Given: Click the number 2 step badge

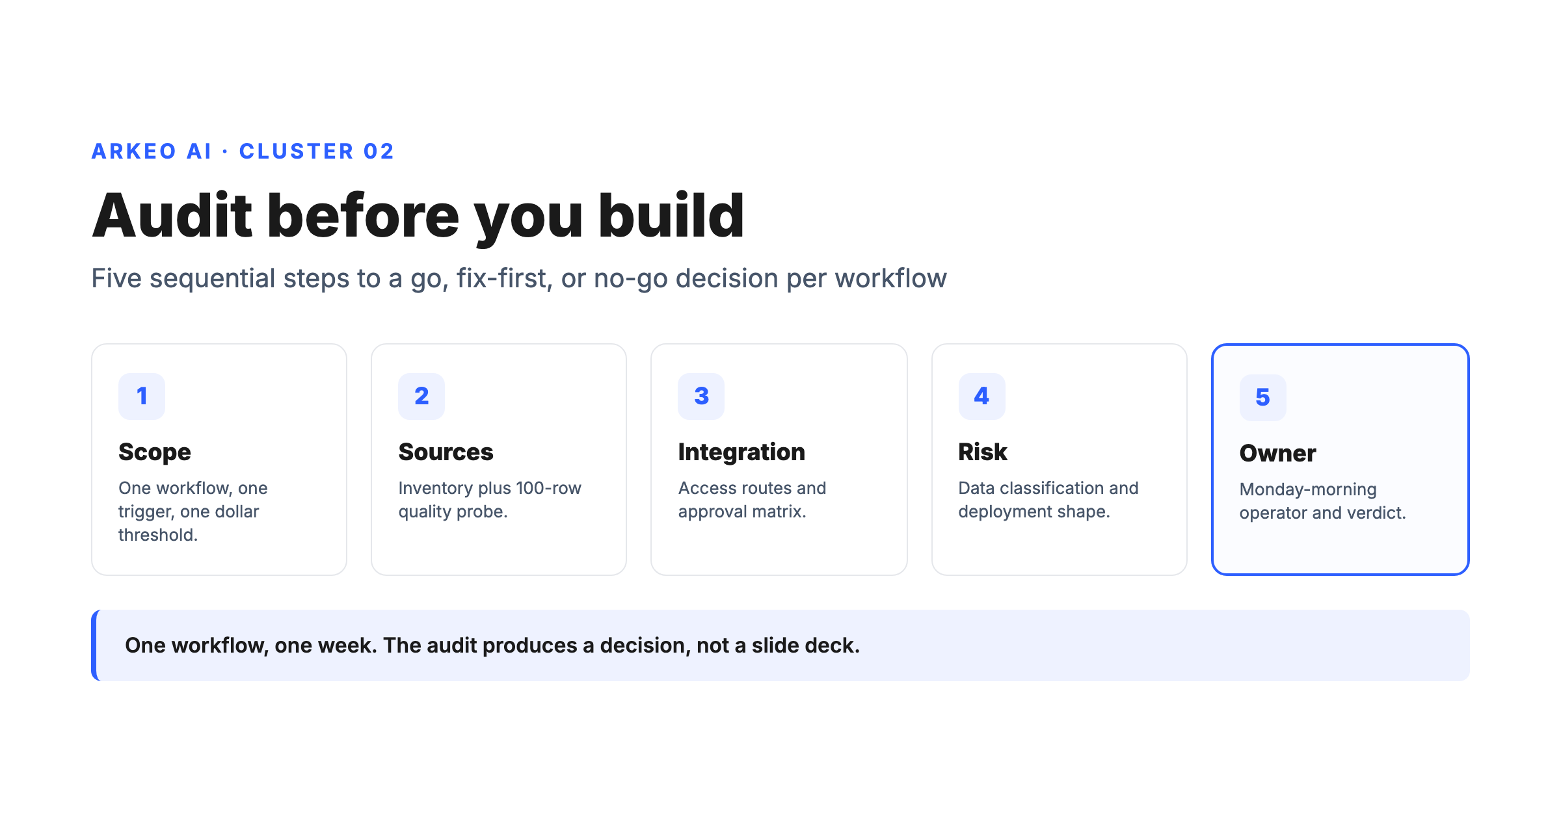Looking at the screenshot, I should (421, 396).
